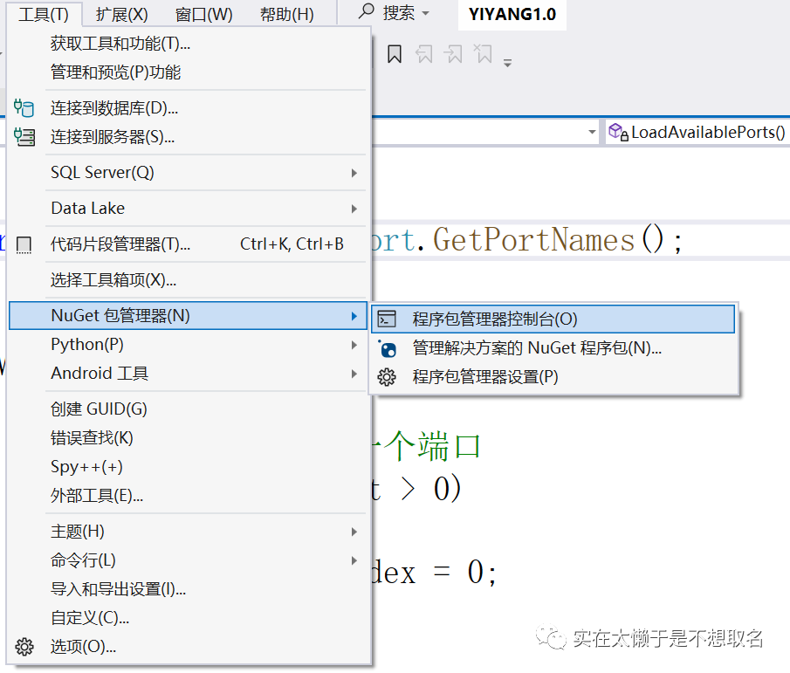Click the Package Manager Settings gear icon
Viewport: 790px width, 673px height.
(387, 377)
